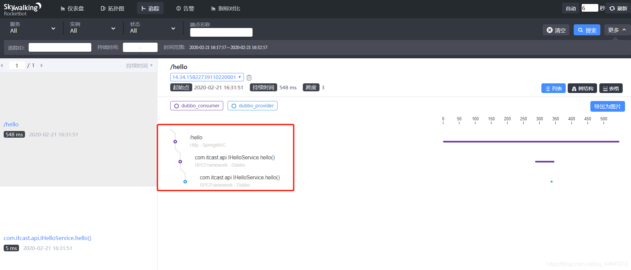631x270 pixels.
Task: Click the 追踪ID trace ID field
Action: click(60, 47)
